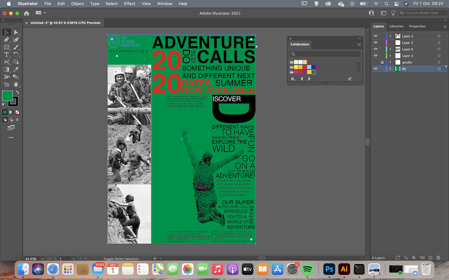This screenshot has height=280, width=449.
Task: Click the Home button in toolbar
Action: tap(26, 13)
